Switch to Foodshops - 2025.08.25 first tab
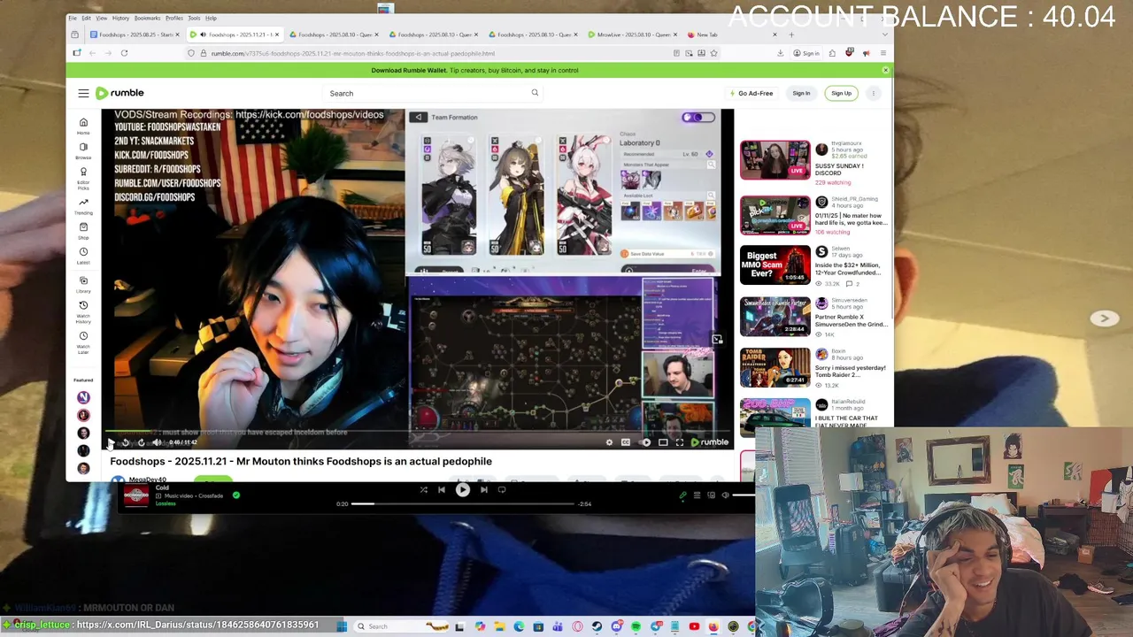The image size is (1133, 637). [x=135, y=35]
